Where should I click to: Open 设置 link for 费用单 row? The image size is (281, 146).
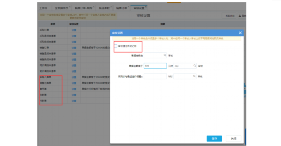pyautogui.click(x=74, y=89)
